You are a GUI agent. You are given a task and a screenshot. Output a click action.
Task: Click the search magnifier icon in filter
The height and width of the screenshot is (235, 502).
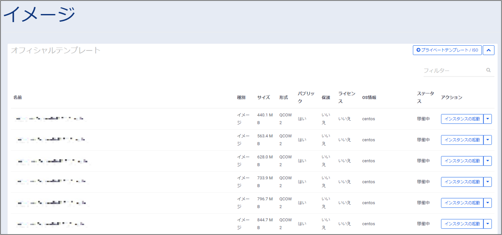488,70
